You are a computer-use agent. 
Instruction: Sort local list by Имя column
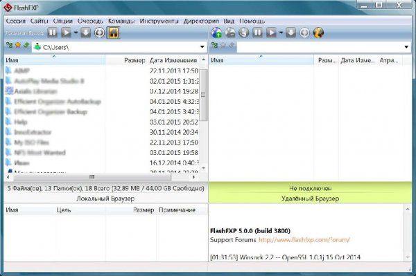[x=54, y=60]
